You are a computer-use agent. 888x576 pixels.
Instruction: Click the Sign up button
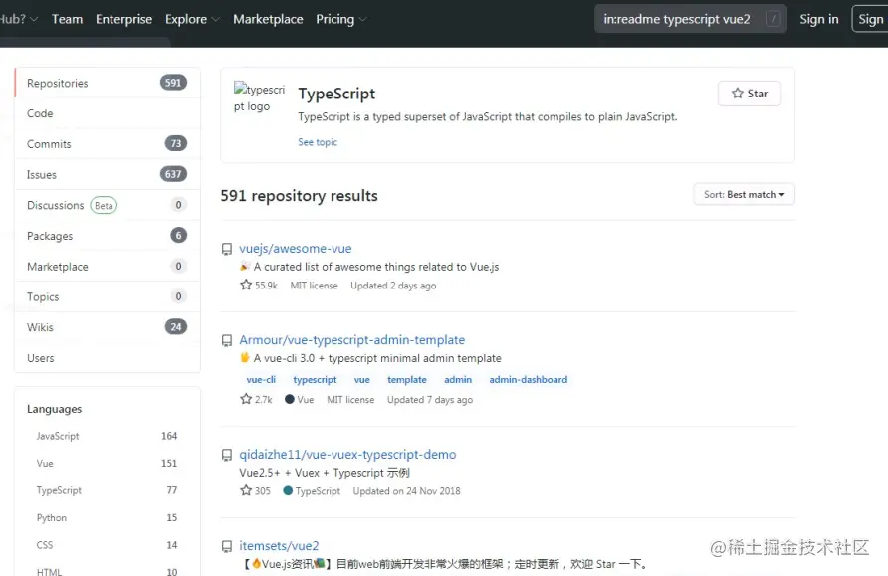point(870,19)
